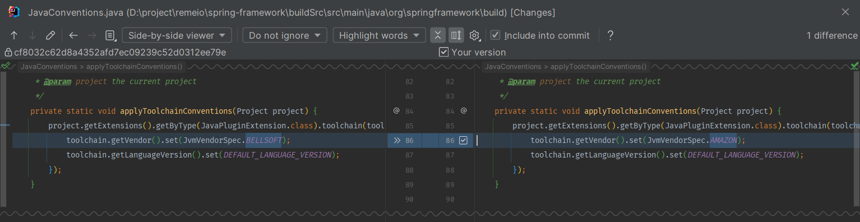860x222 pixels.
Task: Open diff settings gear icon
Action: point(475,35)
